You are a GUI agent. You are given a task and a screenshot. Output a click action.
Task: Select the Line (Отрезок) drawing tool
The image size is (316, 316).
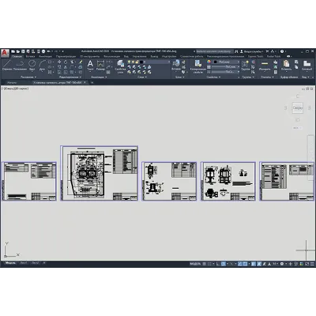tap(7, 66)
